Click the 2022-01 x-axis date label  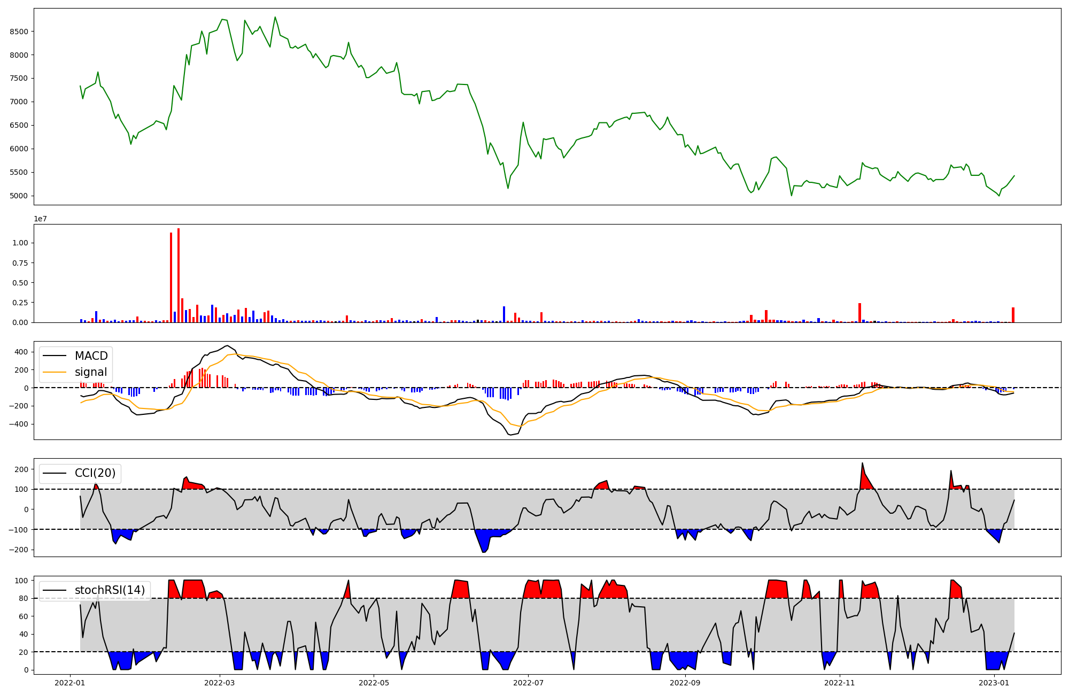pos(70,683)
